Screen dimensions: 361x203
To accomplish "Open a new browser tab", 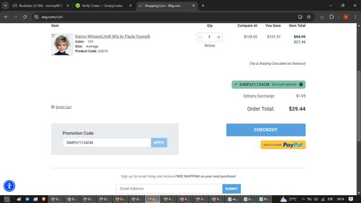I will [x=203, y=6].
